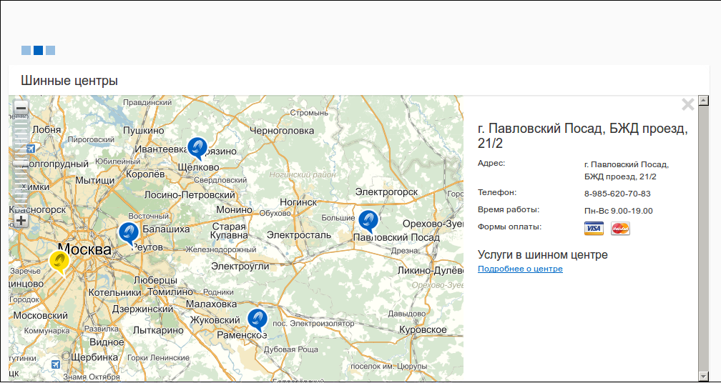
Task: Click the airport icon near Щербинка
Action: tap(56, 364)
